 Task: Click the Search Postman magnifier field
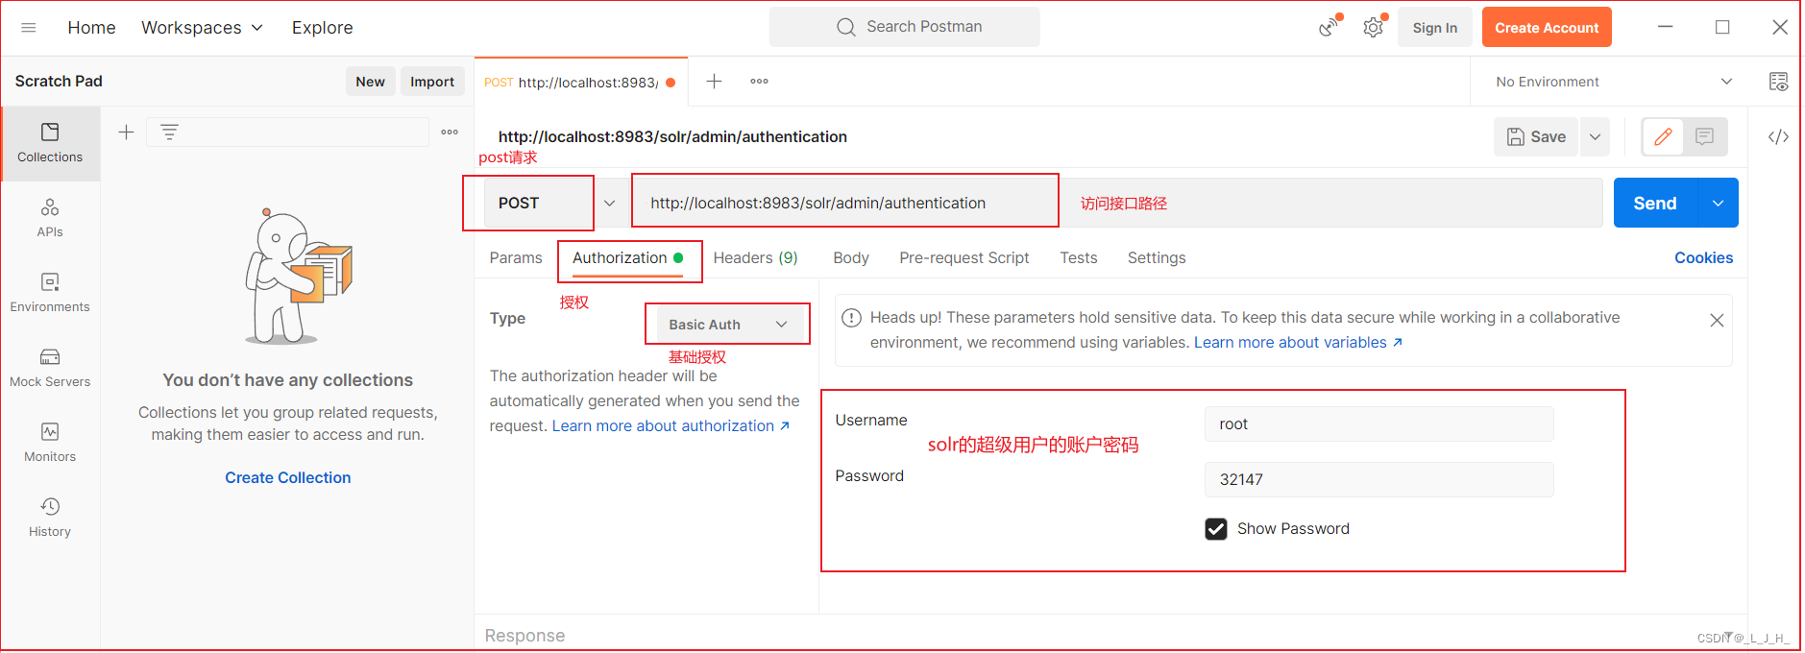tap(904, 27)
